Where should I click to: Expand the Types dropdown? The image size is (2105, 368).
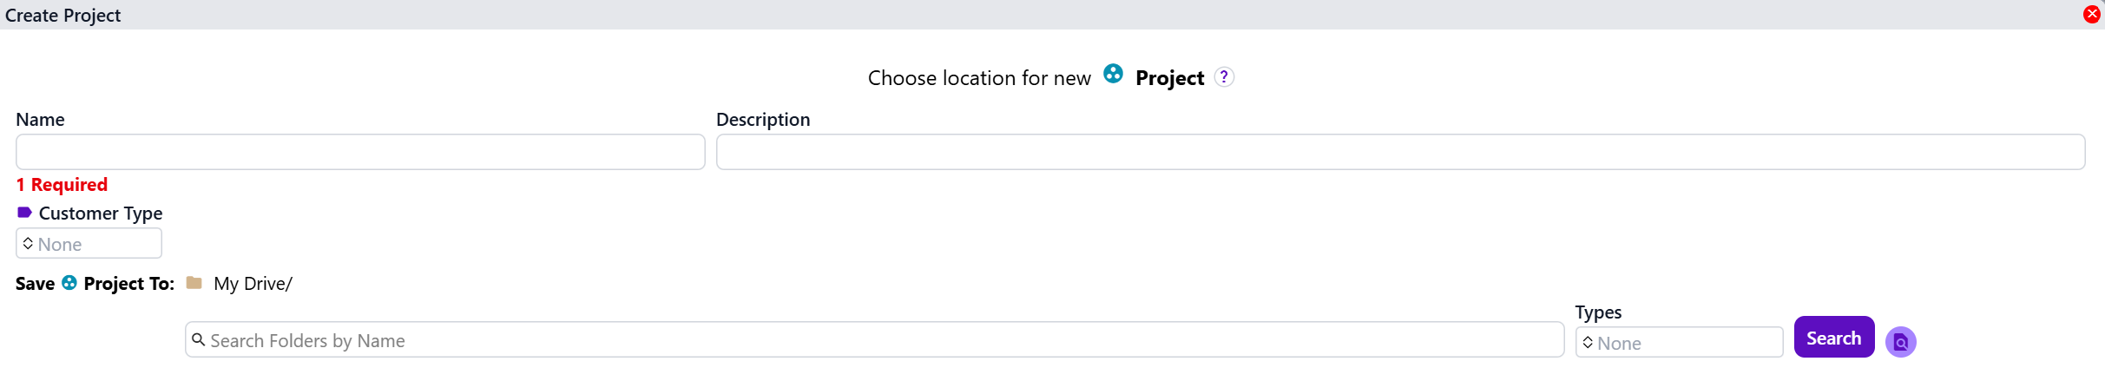[x=1679, y=343]
